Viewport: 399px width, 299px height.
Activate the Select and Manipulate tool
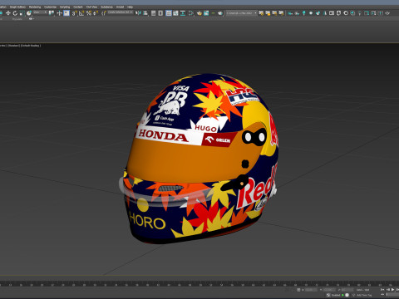(59, 13)
